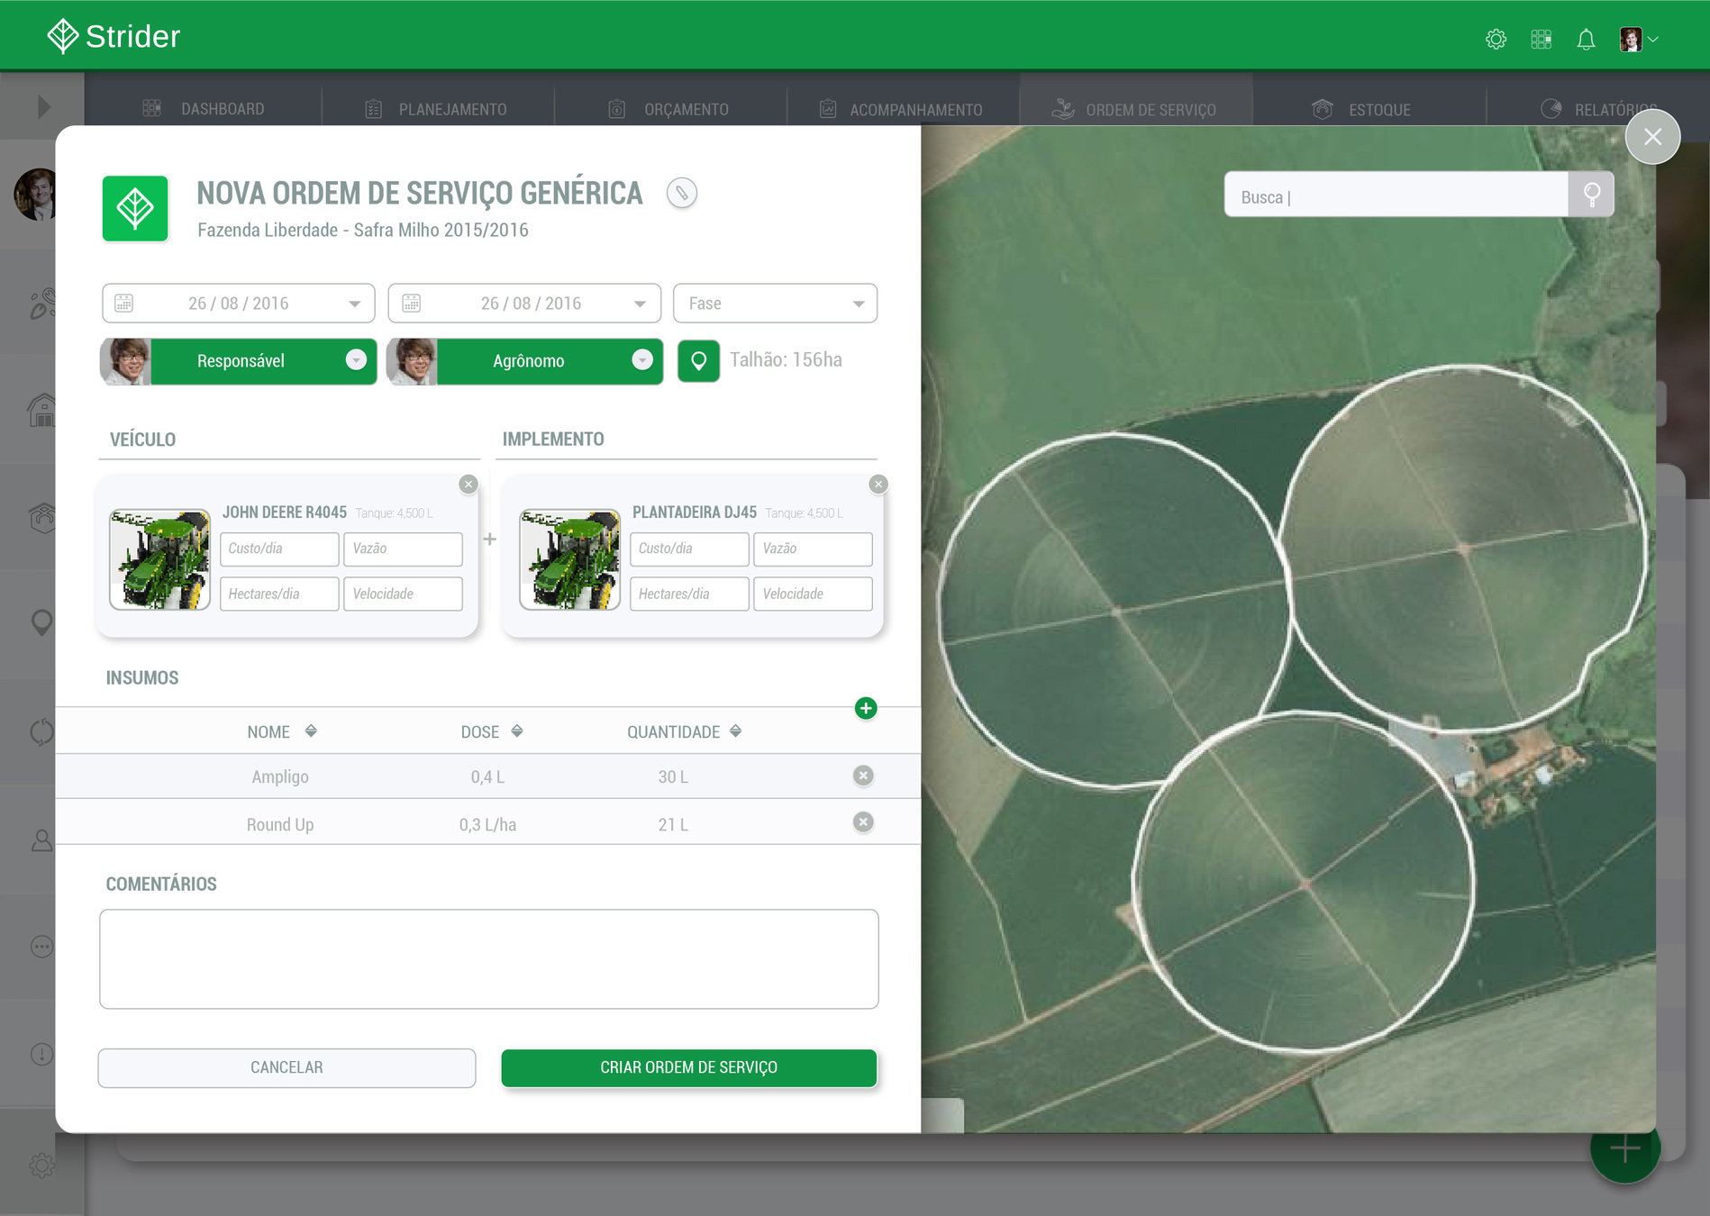This screenshot has height=1216, width=1710.
Task: Switch to the Ordem de Serviço tab
Action: [1134, 109]
